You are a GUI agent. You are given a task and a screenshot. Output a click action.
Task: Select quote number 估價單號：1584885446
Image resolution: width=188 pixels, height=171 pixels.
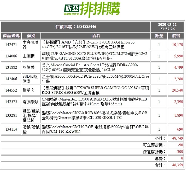(x=76, y=26)
